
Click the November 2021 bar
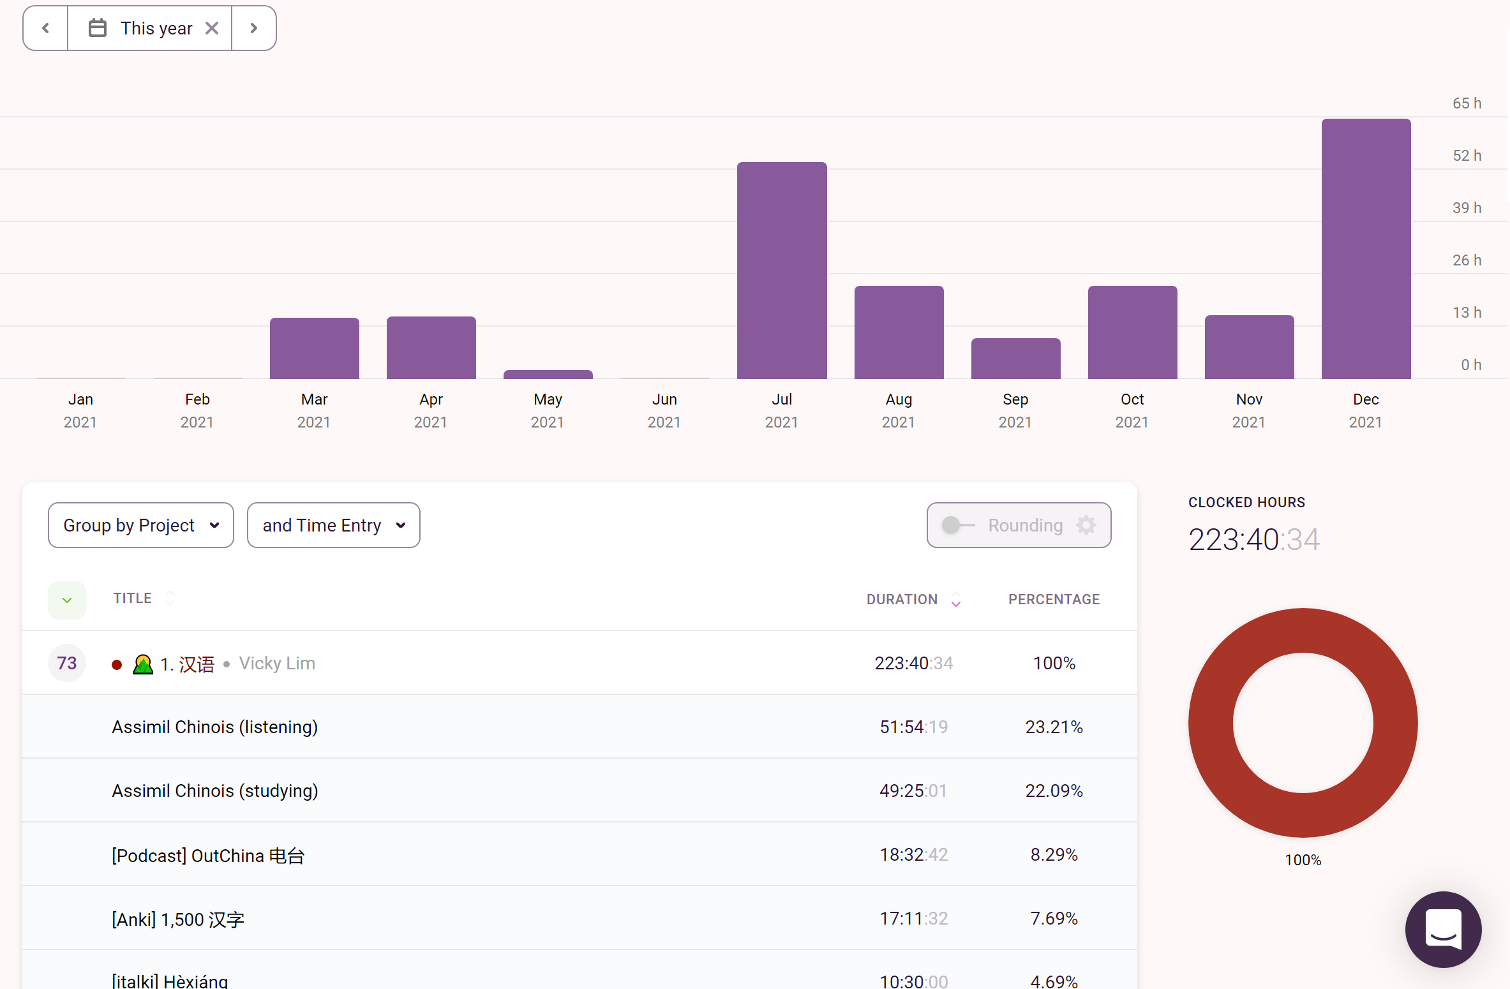1249,347
